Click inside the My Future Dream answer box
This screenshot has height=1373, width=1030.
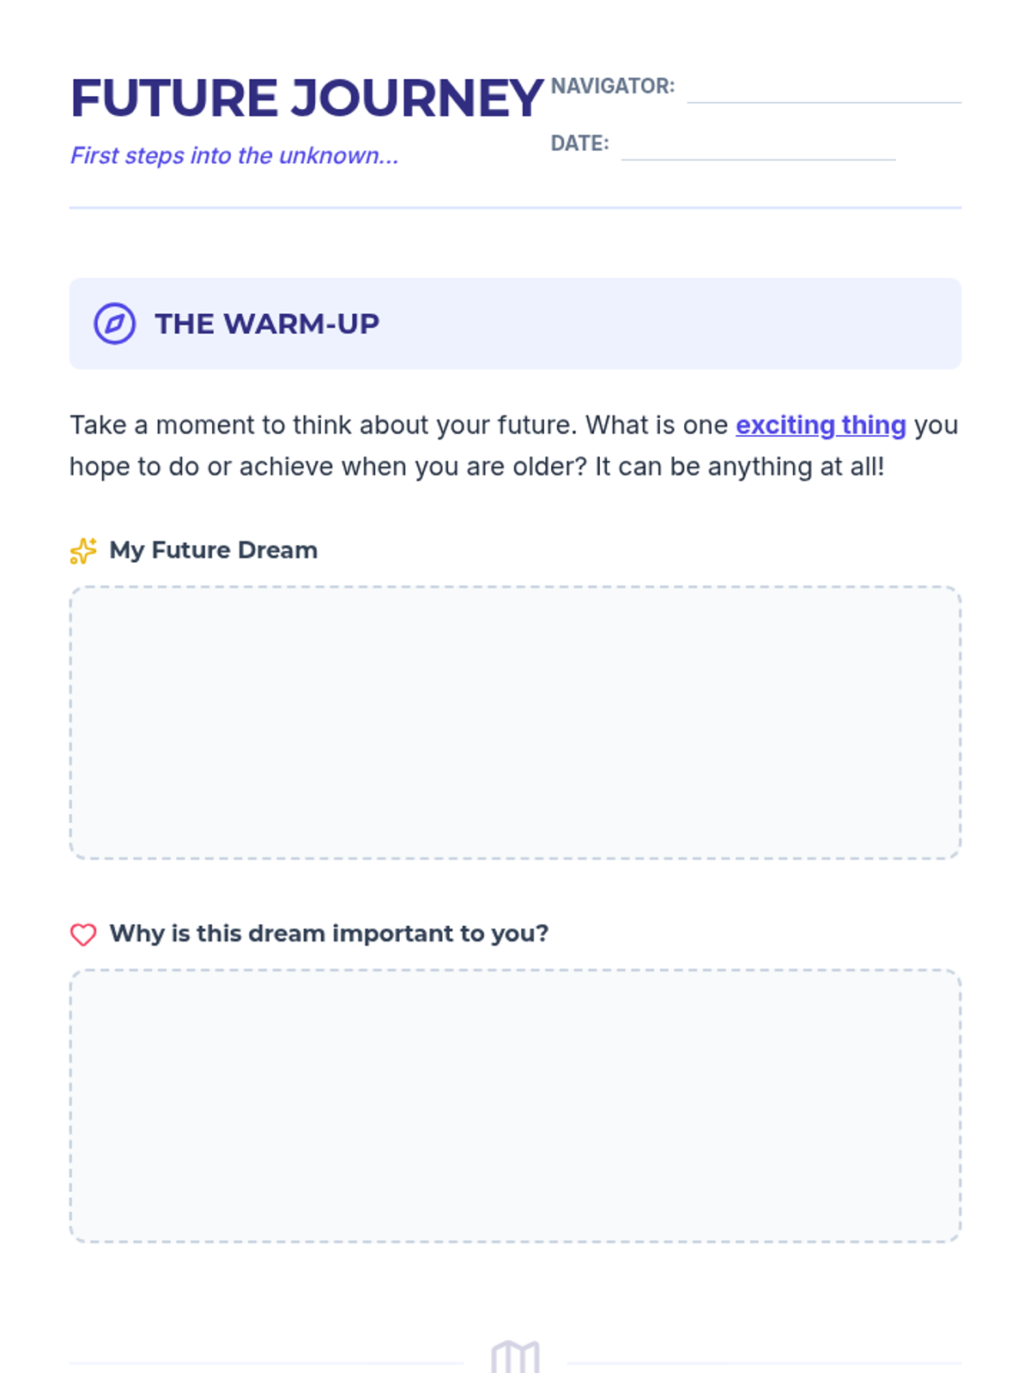point(515,723)
